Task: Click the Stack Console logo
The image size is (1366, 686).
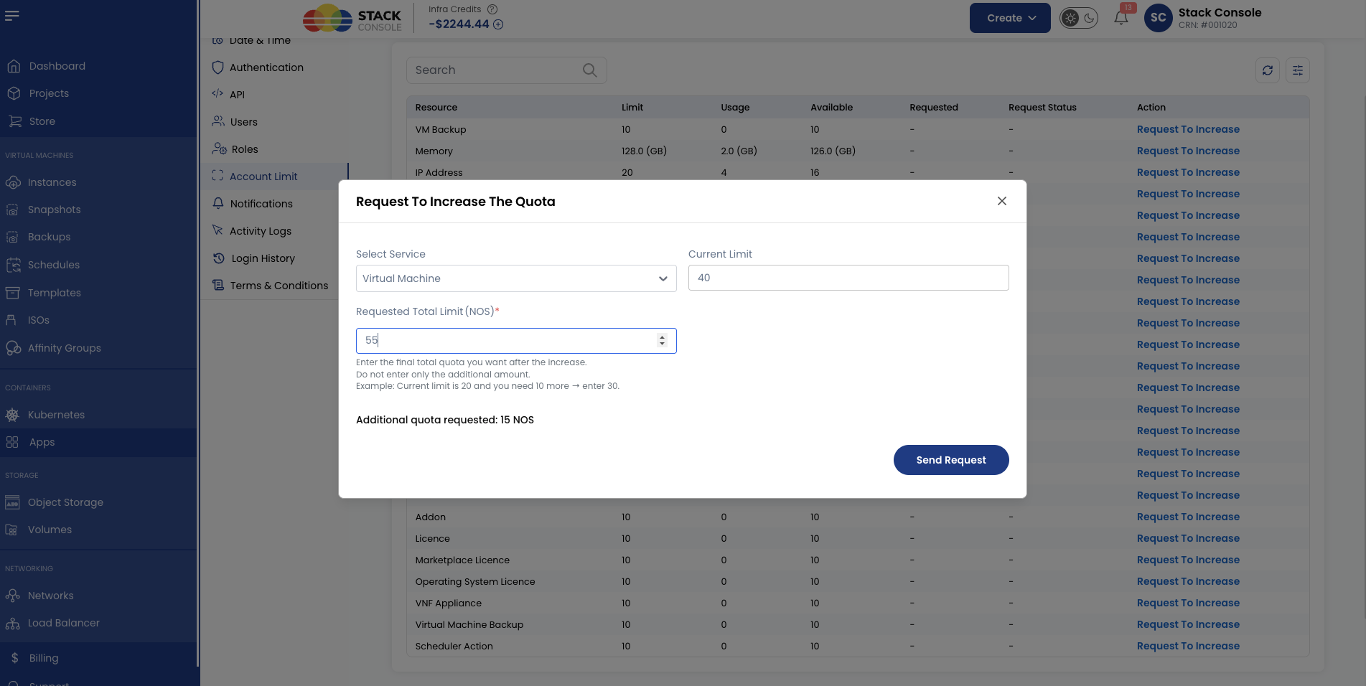Action: point(352,18)
